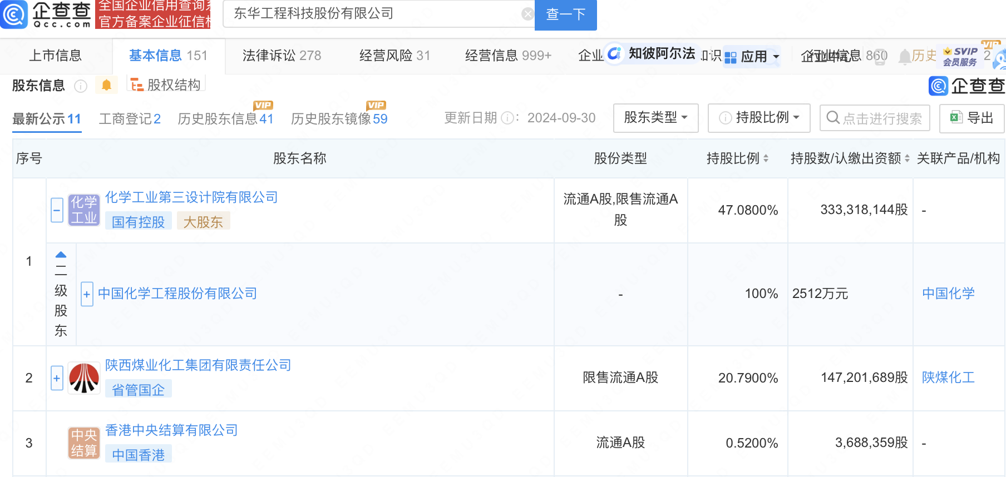Open the 股东类型 filter dropdown
Image resolution: width=1006 pixels, height=477 pixels.
[655, 118]
